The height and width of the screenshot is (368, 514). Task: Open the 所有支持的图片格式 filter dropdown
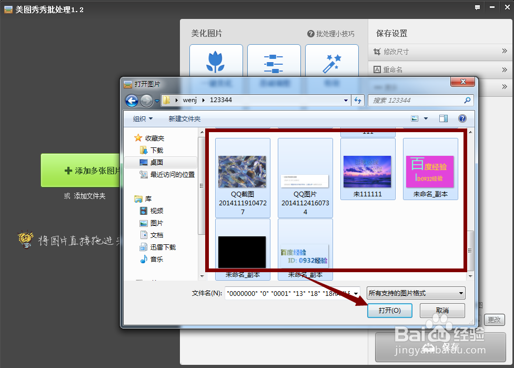tap(416, 293)
